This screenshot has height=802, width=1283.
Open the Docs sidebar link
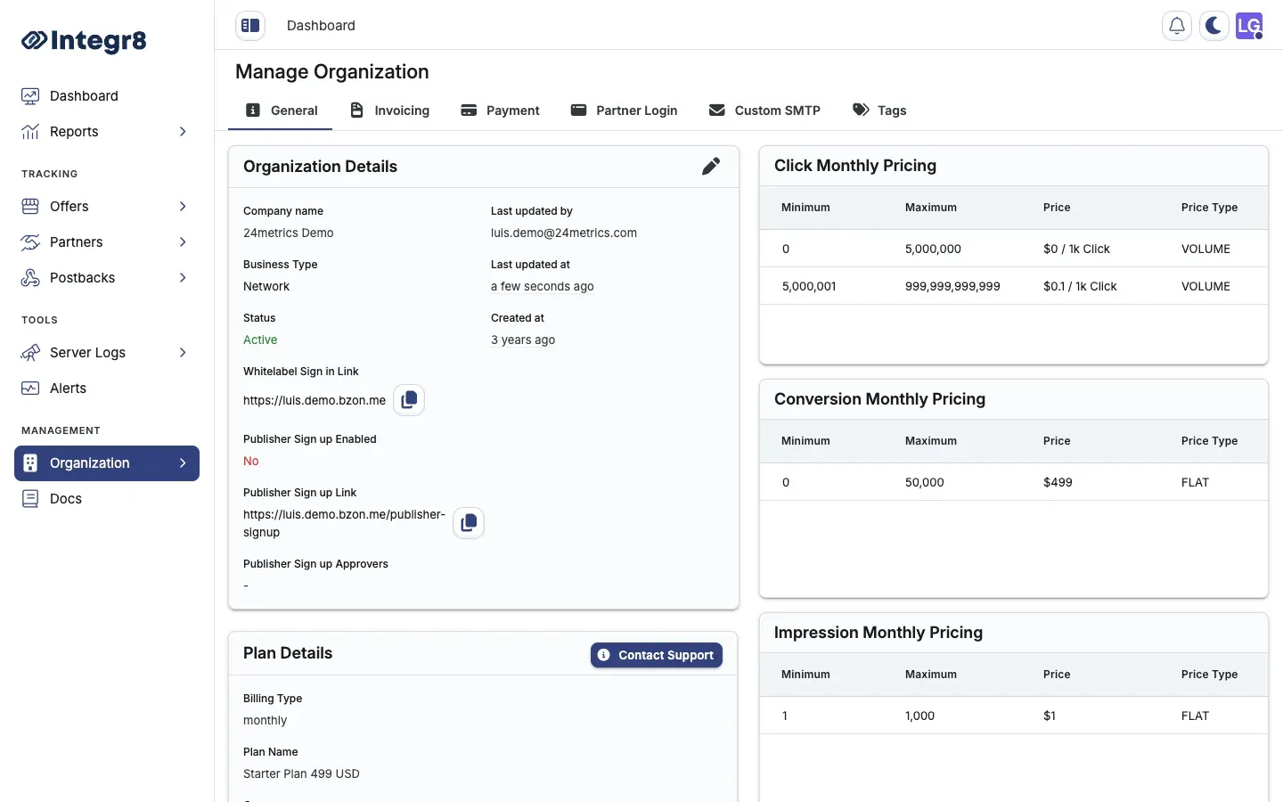107,499
